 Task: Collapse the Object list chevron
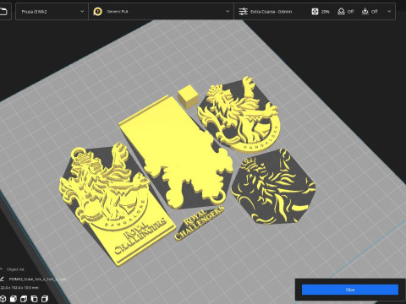[x=2, y=269]
